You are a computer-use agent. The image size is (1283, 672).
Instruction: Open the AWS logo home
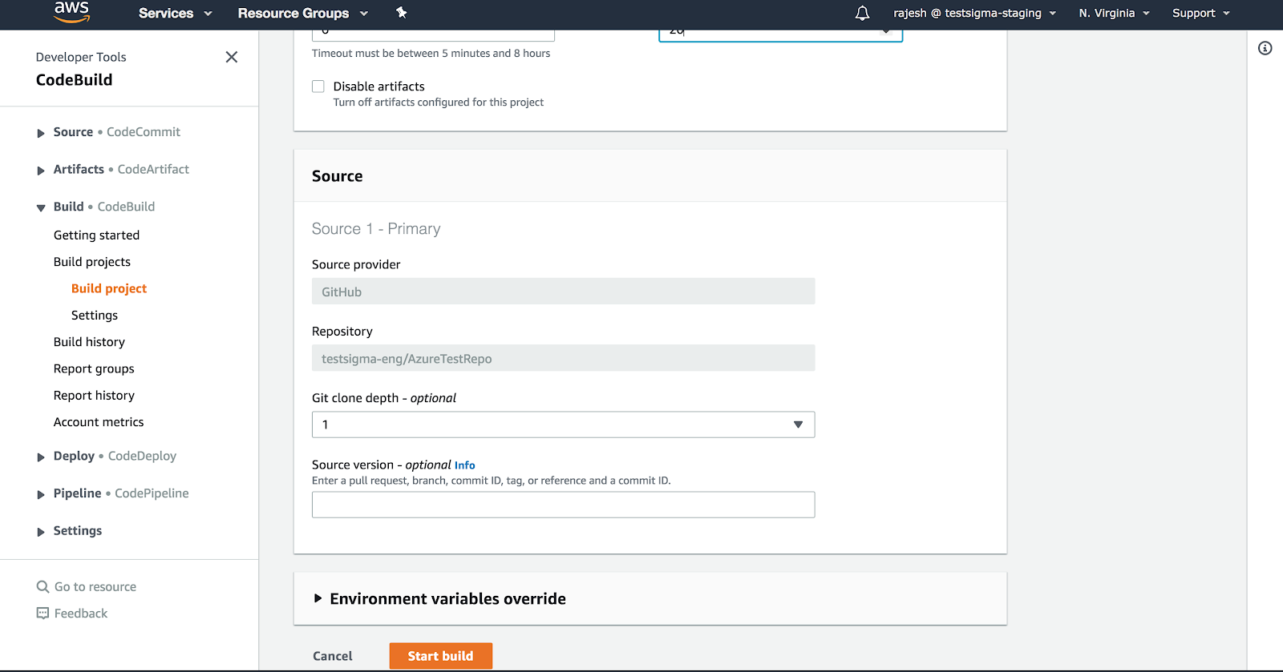(x=71, y=12)
